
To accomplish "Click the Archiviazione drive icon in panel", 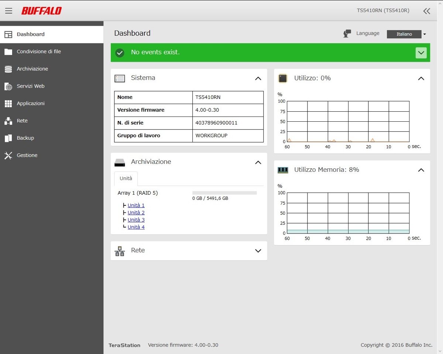I will (x=120, y=163).
